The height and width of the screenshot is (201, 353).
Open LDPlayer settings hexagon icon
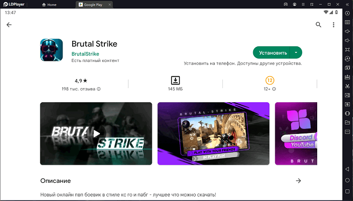[x=347, y=13]
